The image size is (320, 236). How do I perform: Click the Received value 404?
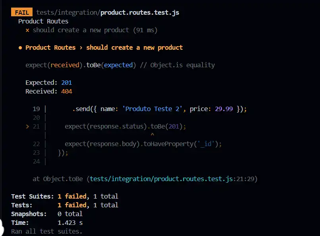(66, 92)
